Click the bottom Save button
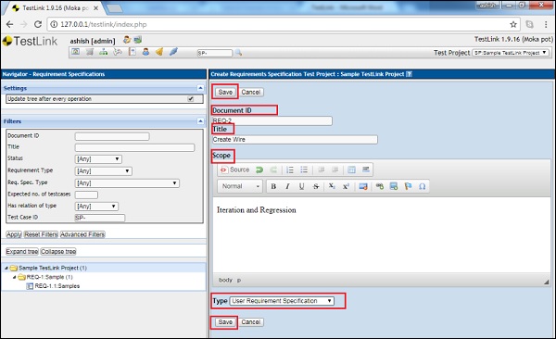Screen dimensions: 556x339 (x=225, y=322)
